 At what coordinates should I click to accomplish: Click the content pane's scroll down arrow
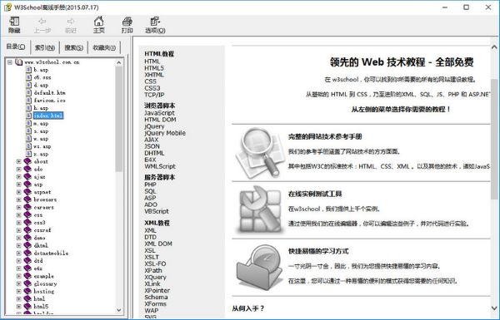point(494,308)
